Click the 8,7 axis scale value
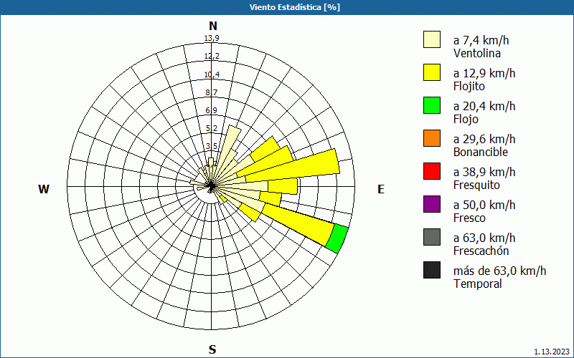The width and height of the screenshot is (574, 358). tap(212, 92)
